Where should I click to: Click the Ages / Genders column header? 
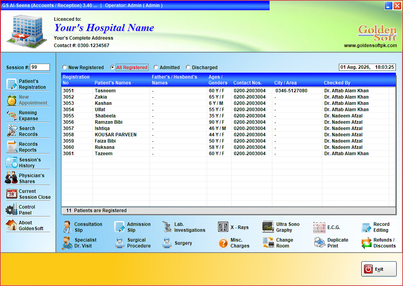coord(218,80)
